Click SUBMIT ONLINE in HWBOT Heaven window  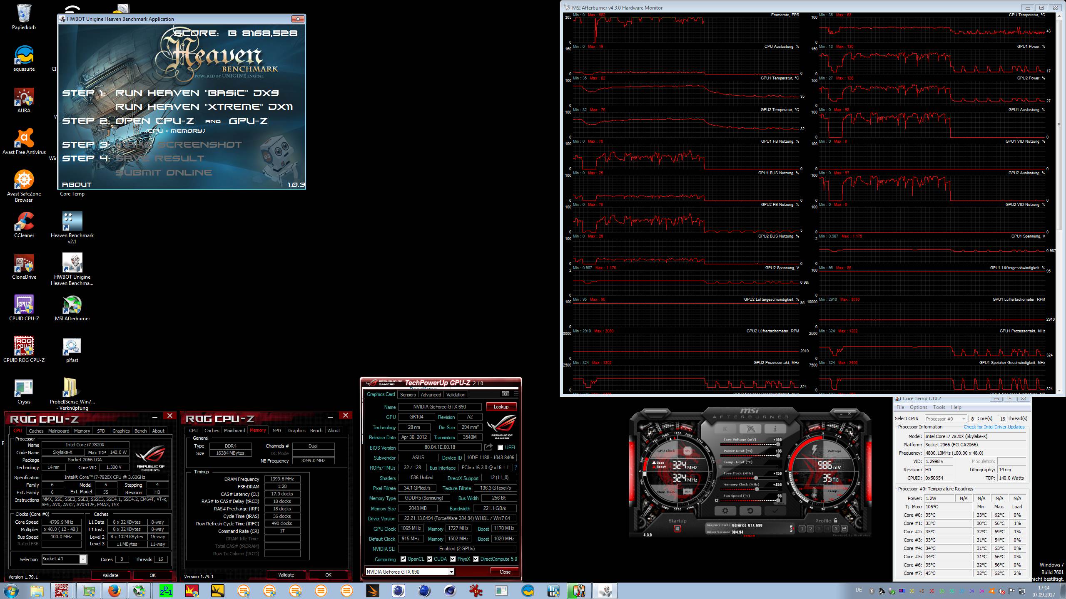[x=164, y=172]
